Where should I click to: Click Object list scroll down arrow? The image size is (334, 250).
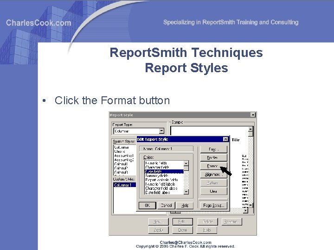pos(186,192)
